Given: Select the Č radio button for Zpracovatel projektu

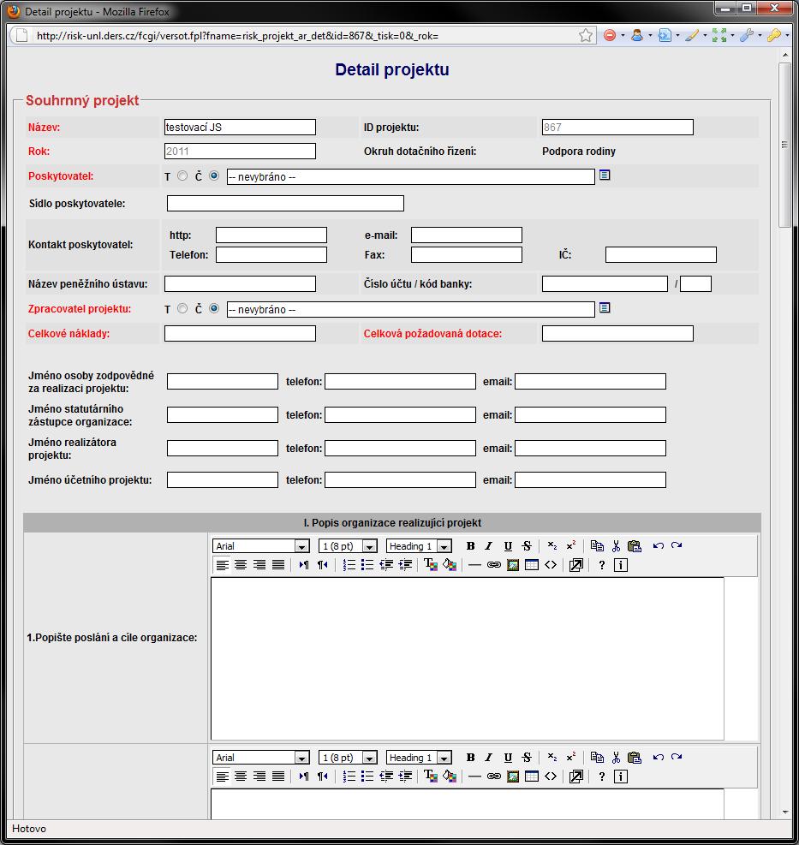Looking at the screenshot, I should coord(214,308).
